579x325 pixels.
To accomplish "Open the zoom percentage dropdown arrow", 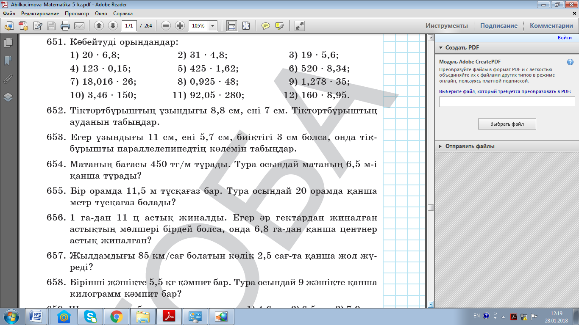I will coord(213,25).
